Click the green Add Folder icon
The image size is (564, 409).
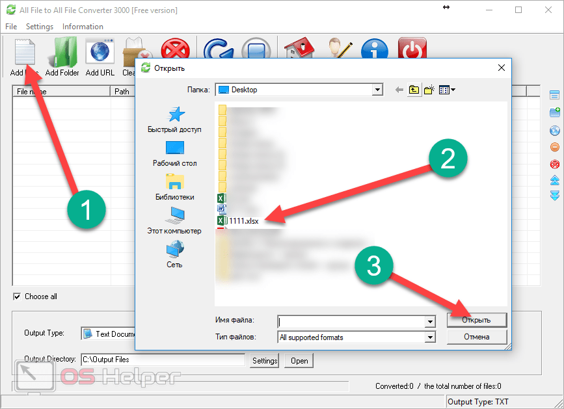(x=62, y=52)
